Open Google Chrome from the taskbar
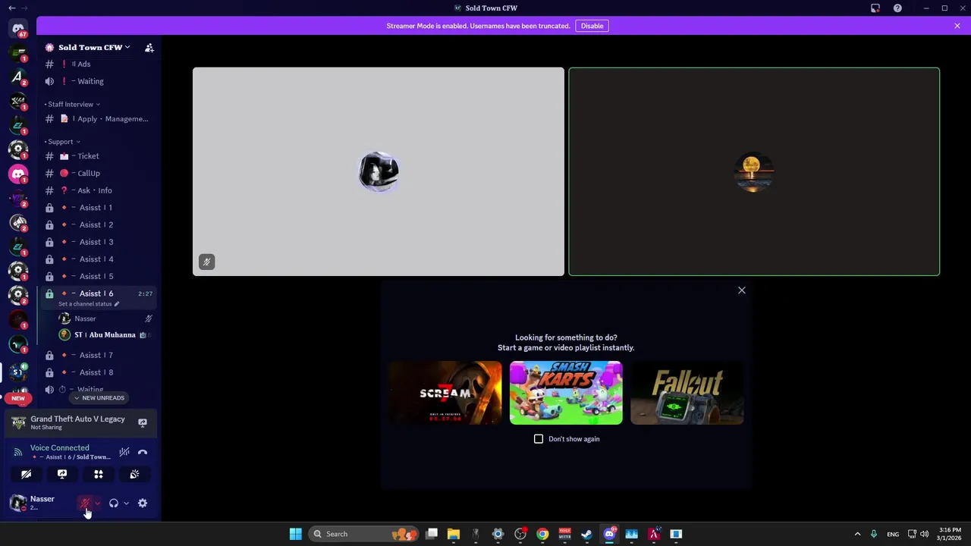Screen dimensions: 971x546 tap(542, 534)
